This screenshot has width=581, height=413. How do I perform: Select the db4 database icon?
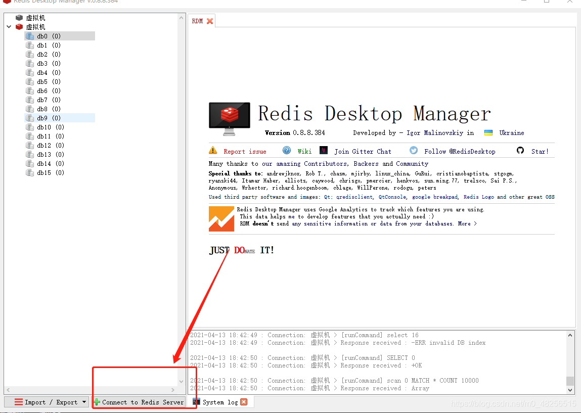(x=30, y=73)
